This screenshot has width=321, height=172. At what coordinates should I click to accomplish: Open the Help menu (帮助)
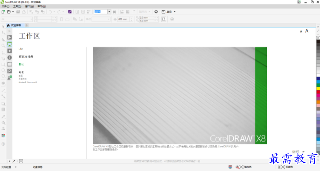pyautogui.click(x=42, y=6)
